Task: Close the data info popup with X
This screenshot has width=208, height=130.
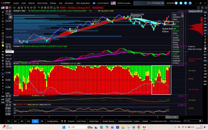Action: (182, 14)
